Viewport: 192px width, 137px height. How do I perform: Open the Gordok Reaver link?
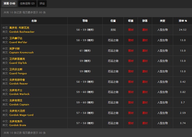[x=19, y=84]
